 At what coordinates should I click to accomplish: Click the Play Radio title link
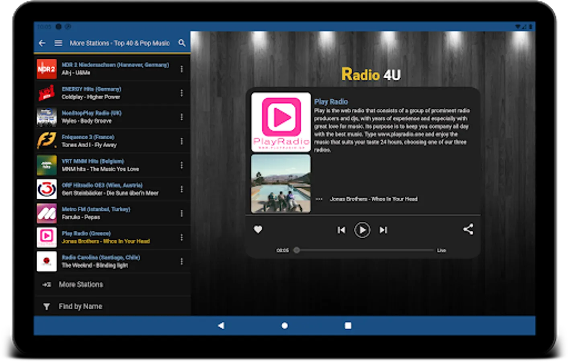click(331, 102)
